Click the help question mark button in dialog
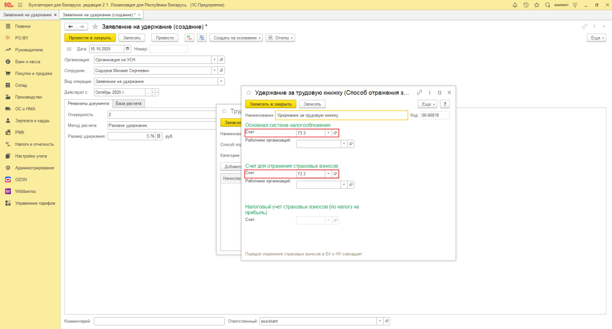The width and height of the screenshot is (612, 329). pyautogui.click(x=445, y=104)
